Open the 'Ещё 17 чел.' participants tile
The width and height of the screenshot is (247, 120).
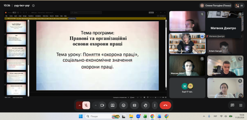click(187, 88)
